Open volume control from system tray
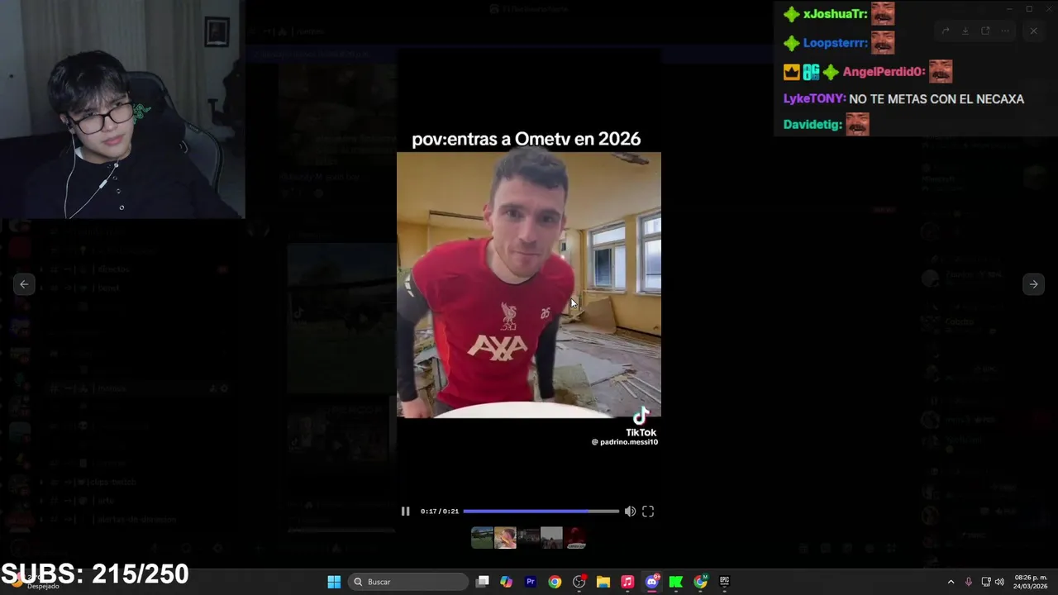Screen dimensions: 1058x595 [x=999, y=582]
